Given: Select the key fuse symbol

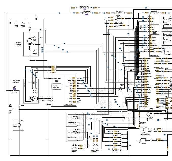Looking at the screenshot, I should tap(87, 13).
